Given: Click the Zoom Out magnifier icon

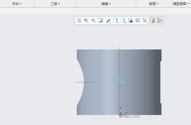Looking at the screenshot, I should 93,21.
